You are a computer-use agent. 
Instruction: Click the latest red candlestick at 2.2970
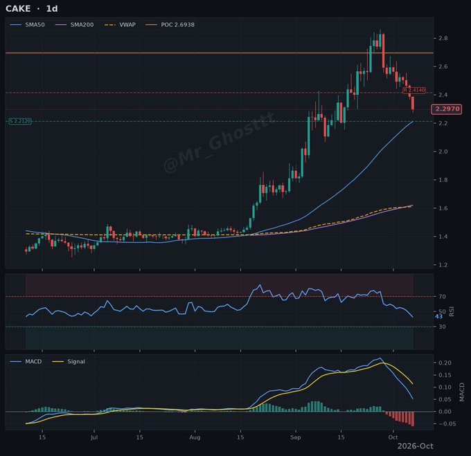tap(413, 104)
